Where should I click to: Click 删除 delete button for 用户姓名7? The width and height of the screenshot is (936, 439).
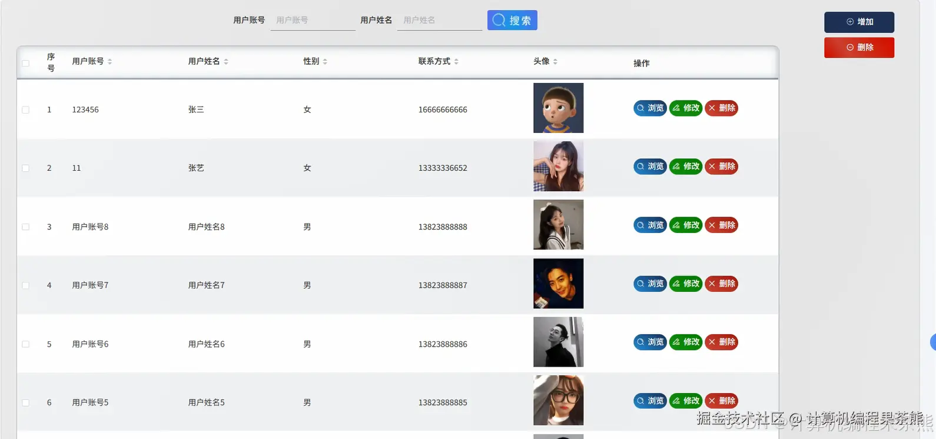722,284
